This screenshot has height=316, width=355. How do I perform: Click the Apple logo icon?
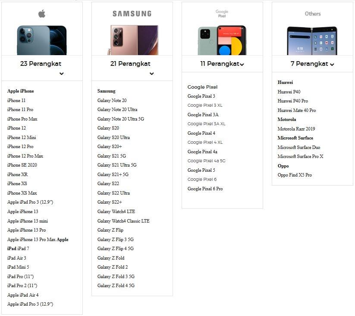[x=42, y=14]
